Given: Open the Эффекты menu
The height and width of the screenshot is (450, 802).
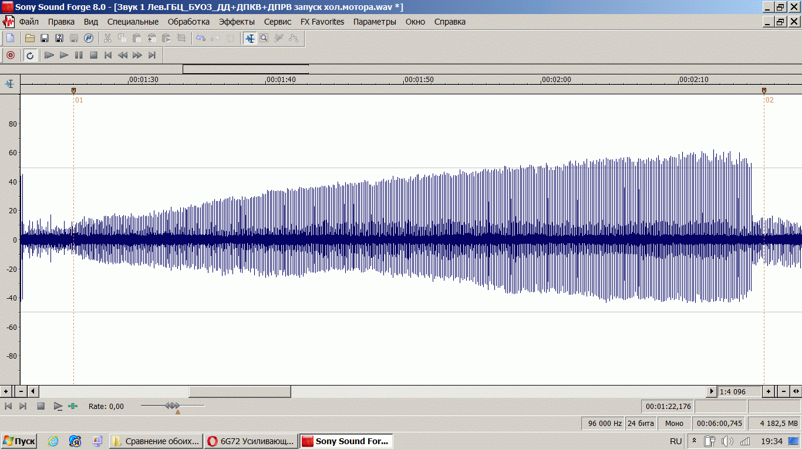Looking at the screenshot, I should [237, 22].
